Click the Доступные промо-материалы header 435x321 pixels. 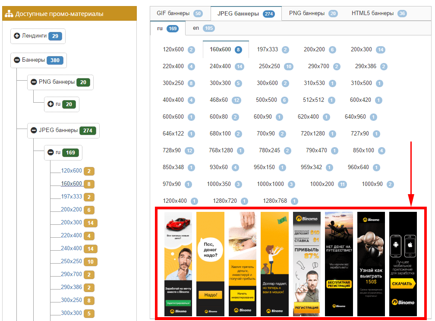[69, 14]
